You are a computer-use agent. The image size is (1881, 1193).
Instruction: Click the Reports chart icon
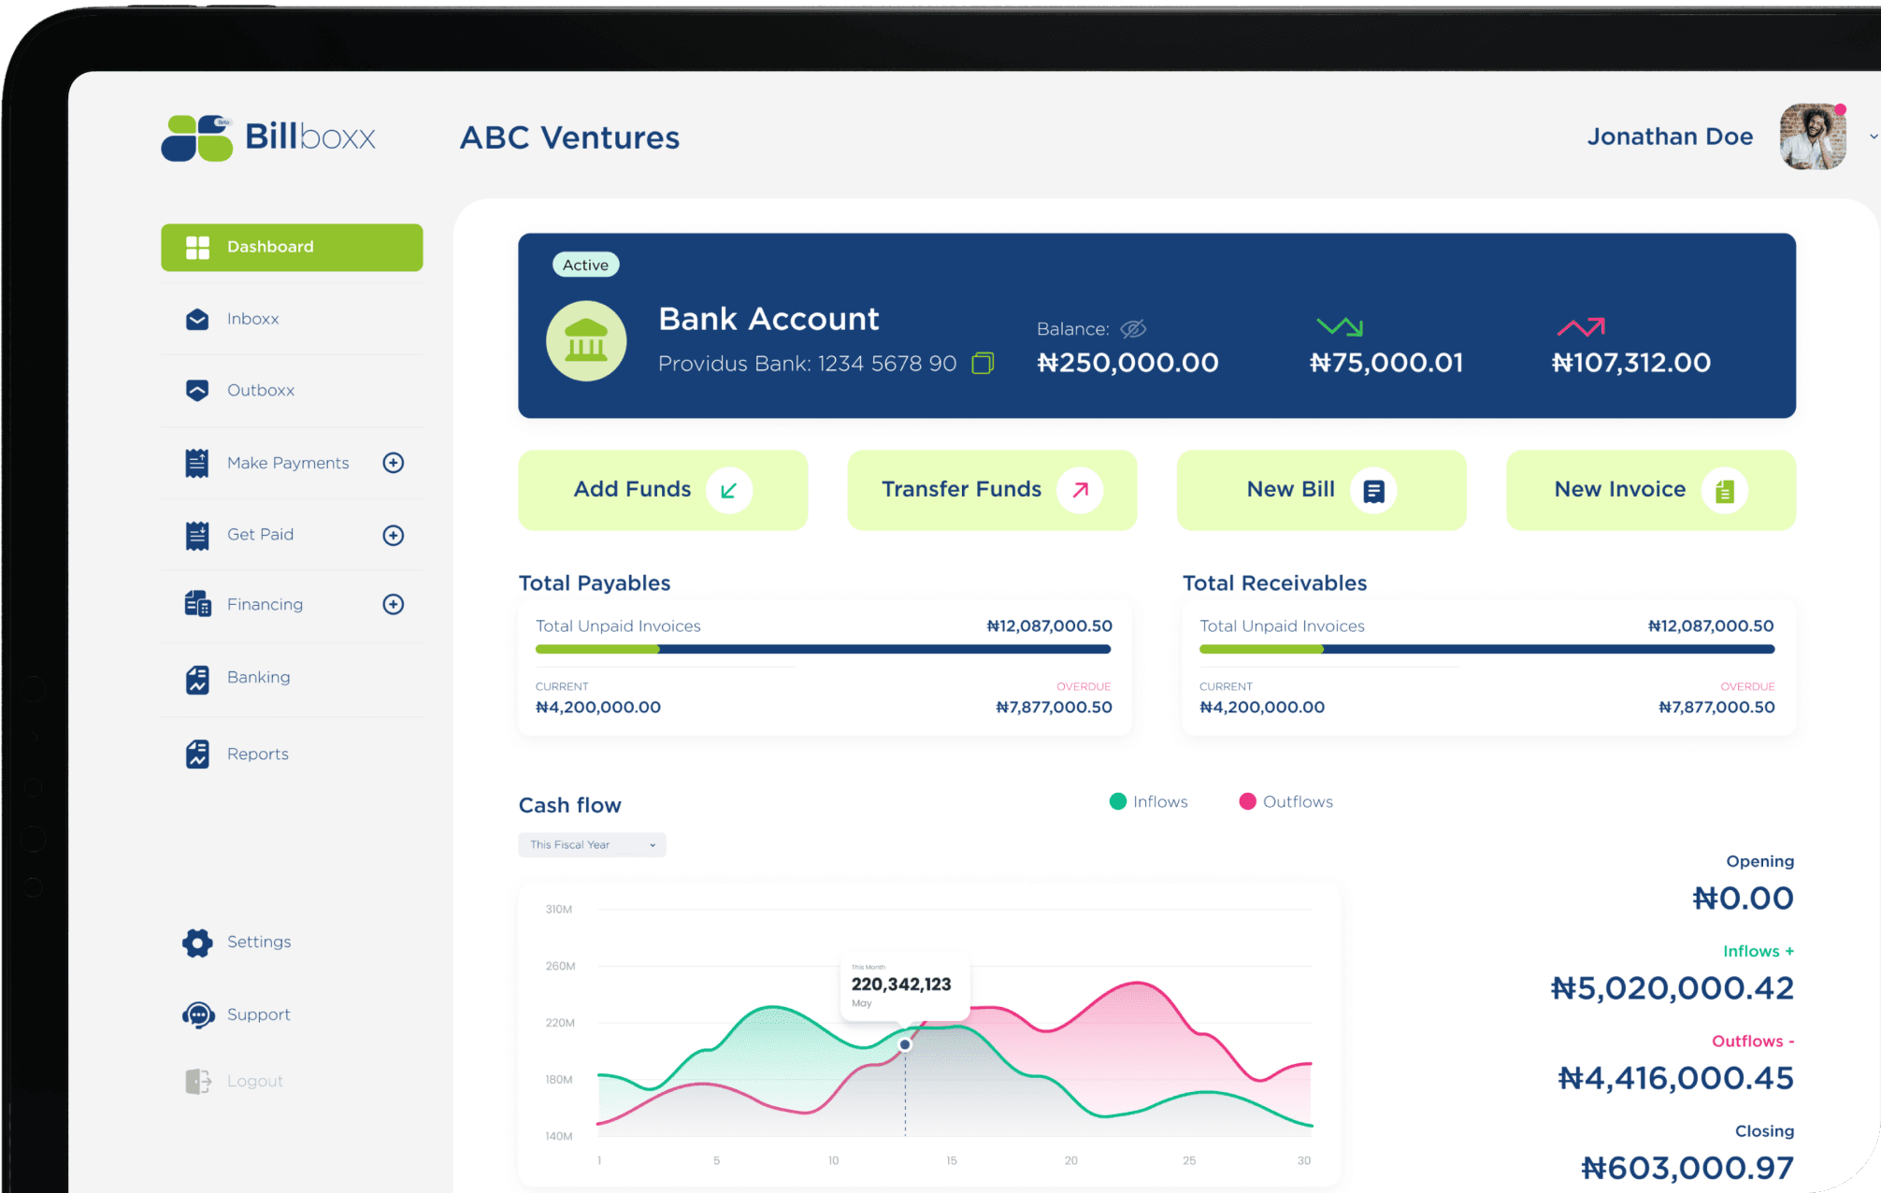197,754
